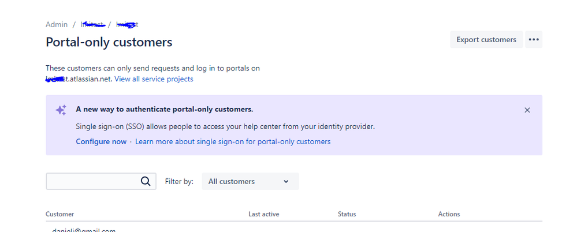Expand the filter dropdown chevron arrow
The image size is (577, 232).
click(286, 182)
